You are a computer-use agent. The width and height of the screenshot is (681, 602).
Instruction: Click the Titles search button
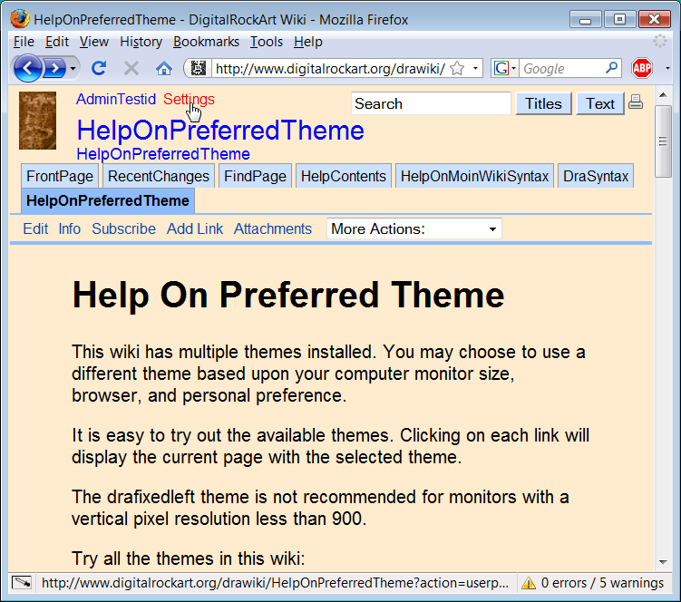(543, 103)
